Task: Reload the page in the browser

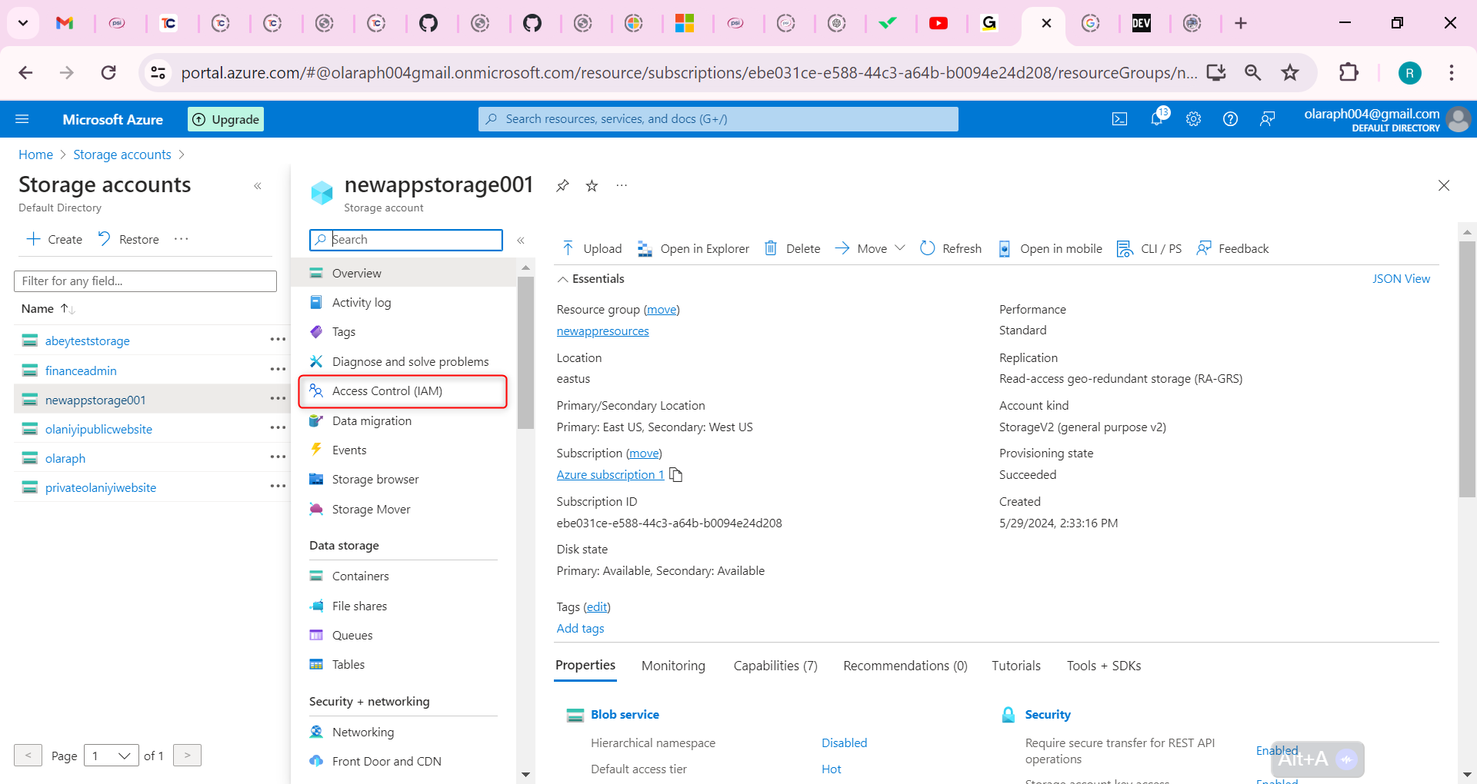Action: [108, 72]
